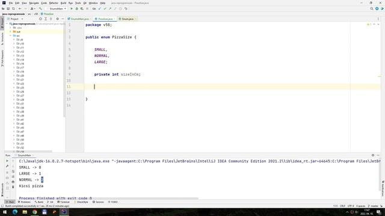
Task: Click the Git Commit checkmark icon
Action: click(105, 8)
